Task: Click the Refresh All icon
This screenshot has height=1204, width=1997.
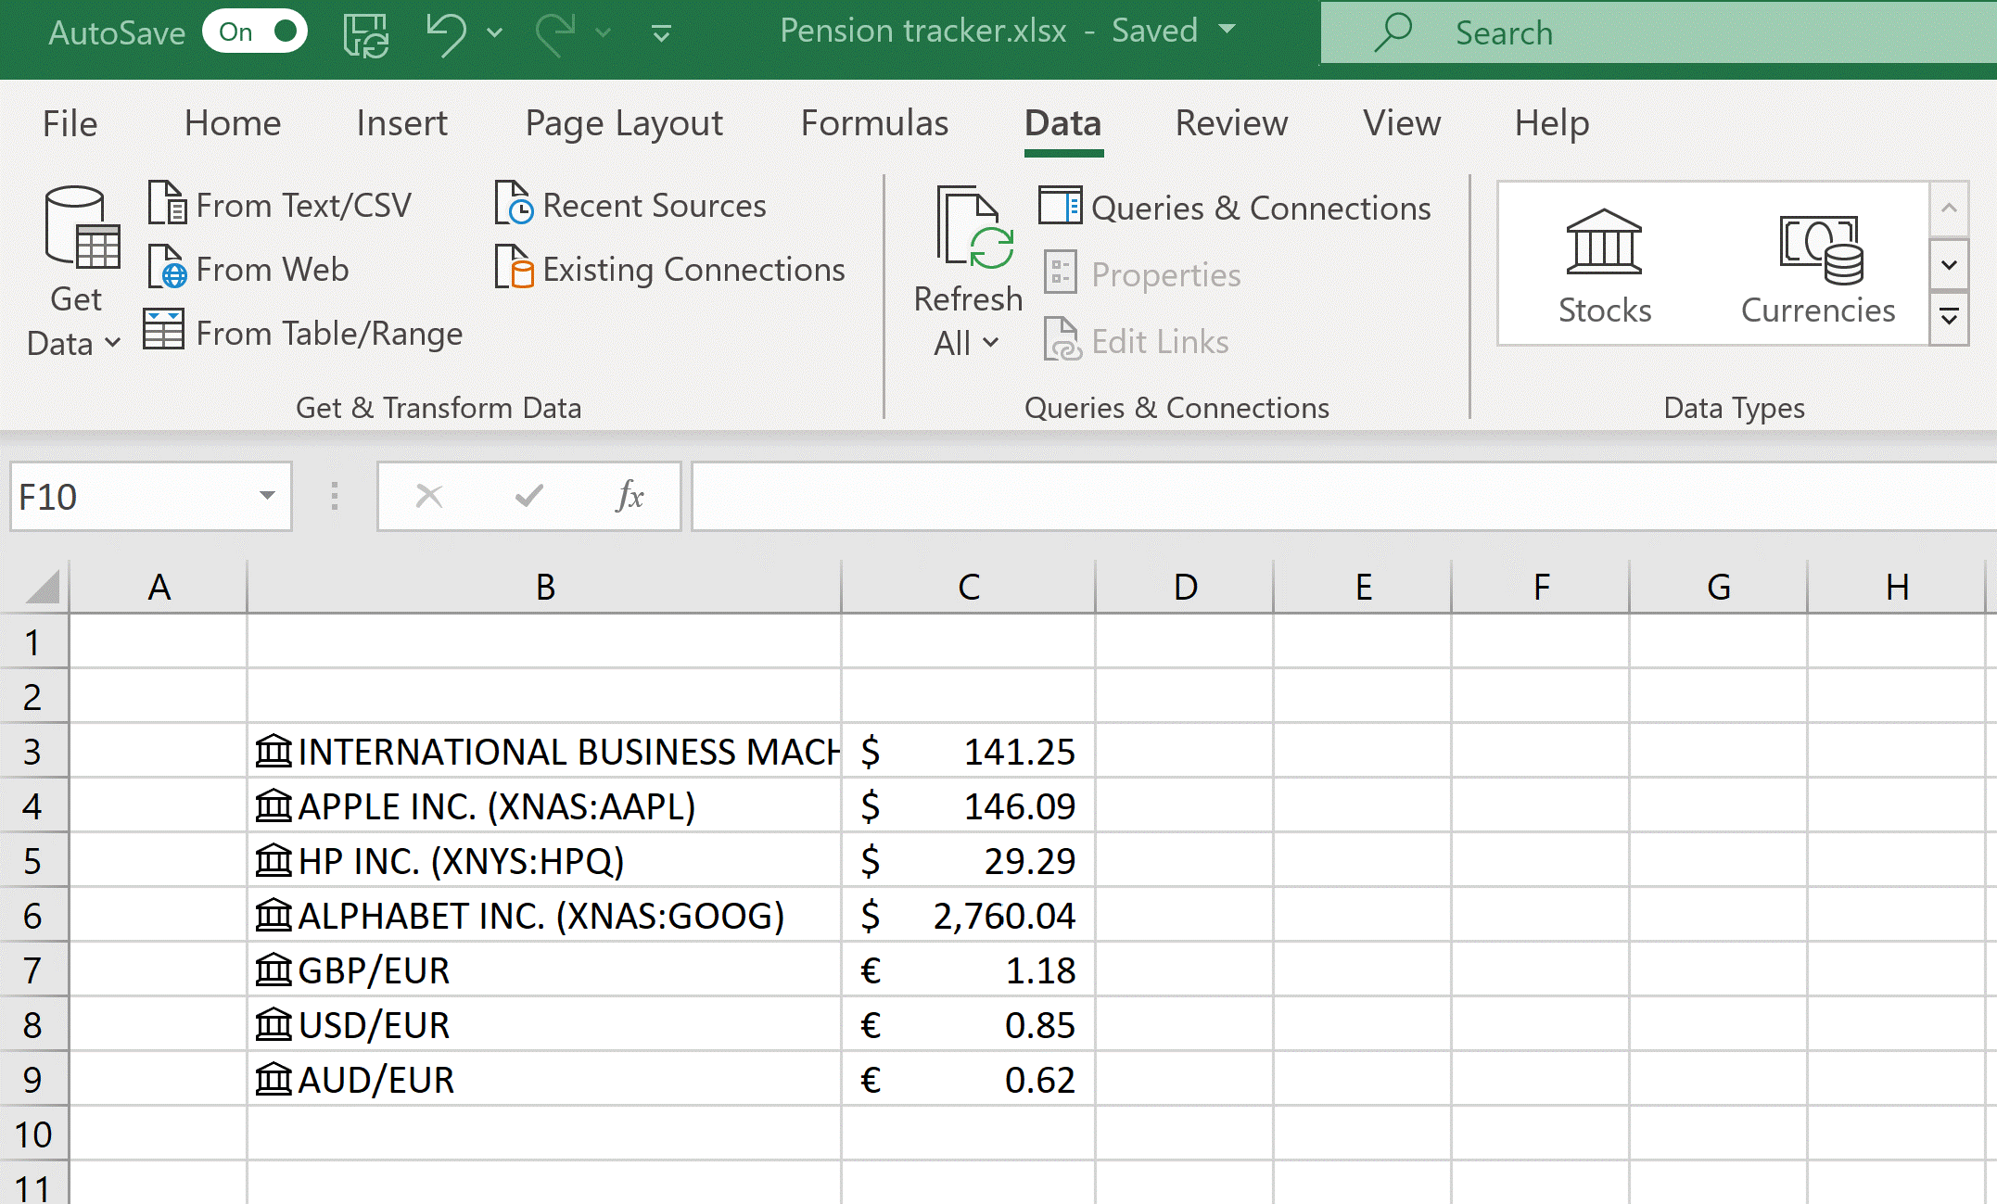Action: coord(973,228)
